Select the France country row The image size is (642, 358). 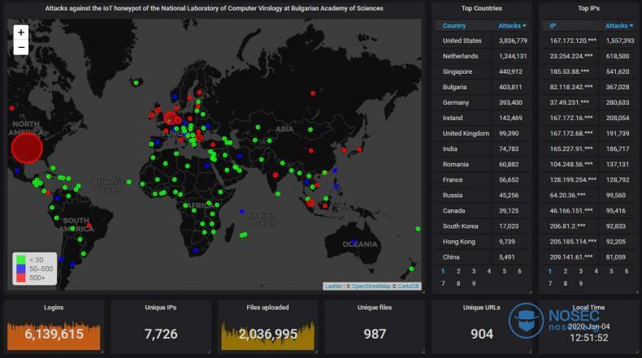(x=481, y=179)
